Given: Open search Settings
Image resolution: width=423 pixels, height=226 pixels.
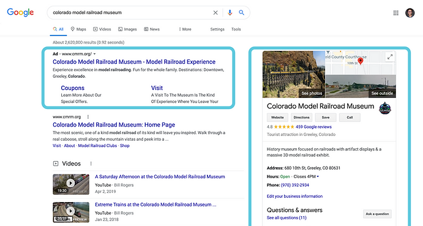Looking at the screenshot, I should coord(217,29).
